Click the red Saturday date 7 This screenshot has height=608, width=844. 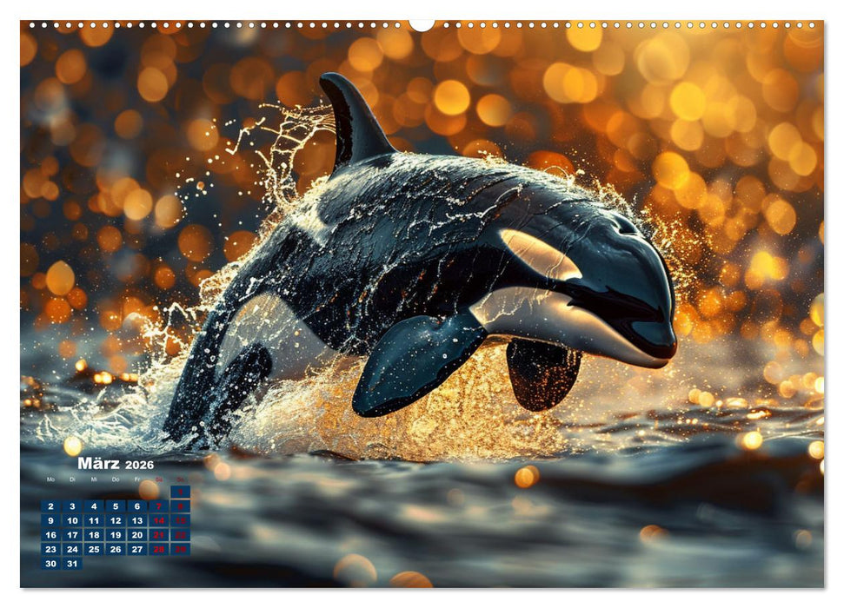(159, 506)
